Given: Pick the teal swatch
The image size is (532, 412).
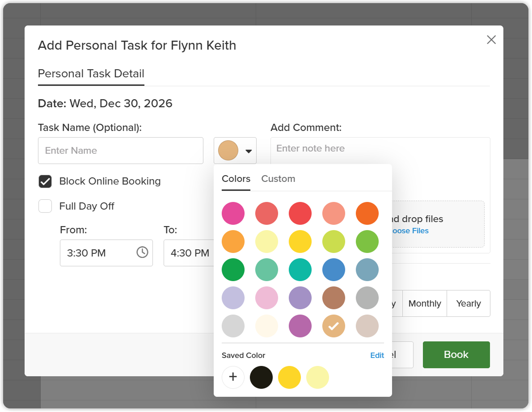Looking at the screenshot, I should tap(300, 269).
